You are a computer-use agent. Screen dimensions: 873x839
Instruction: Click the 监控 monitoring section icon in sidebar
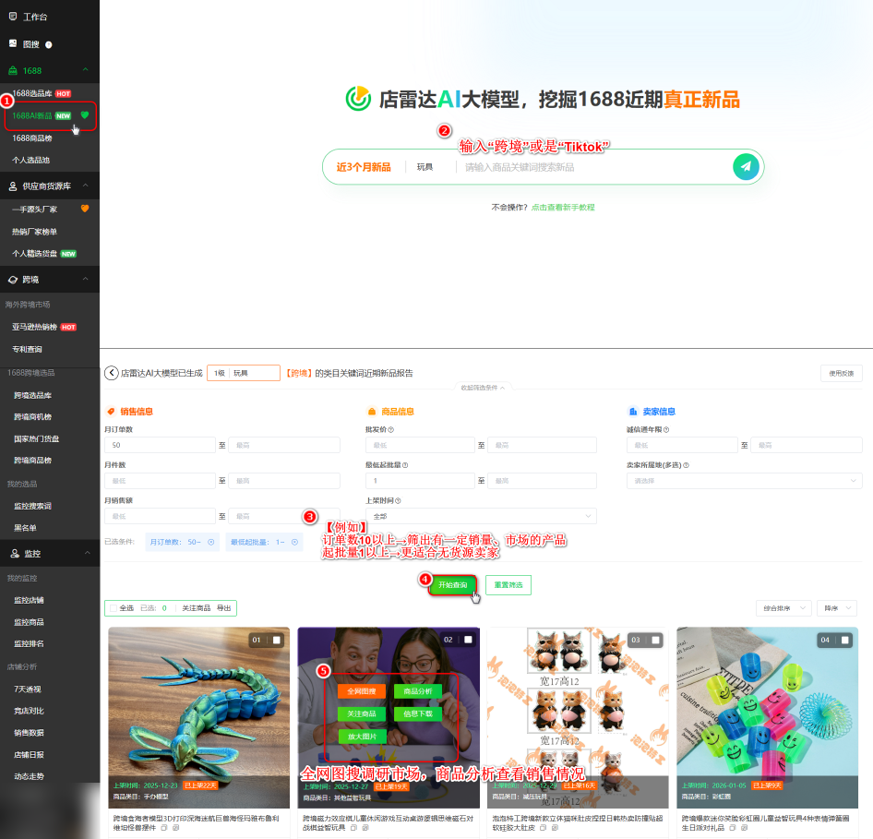[15, 553]
